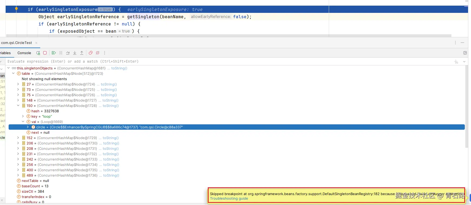Image resolution: width=471 pixels, height=205 pixels.
Task: Rerun the CircleTest debug session
Action: point(38,53)
